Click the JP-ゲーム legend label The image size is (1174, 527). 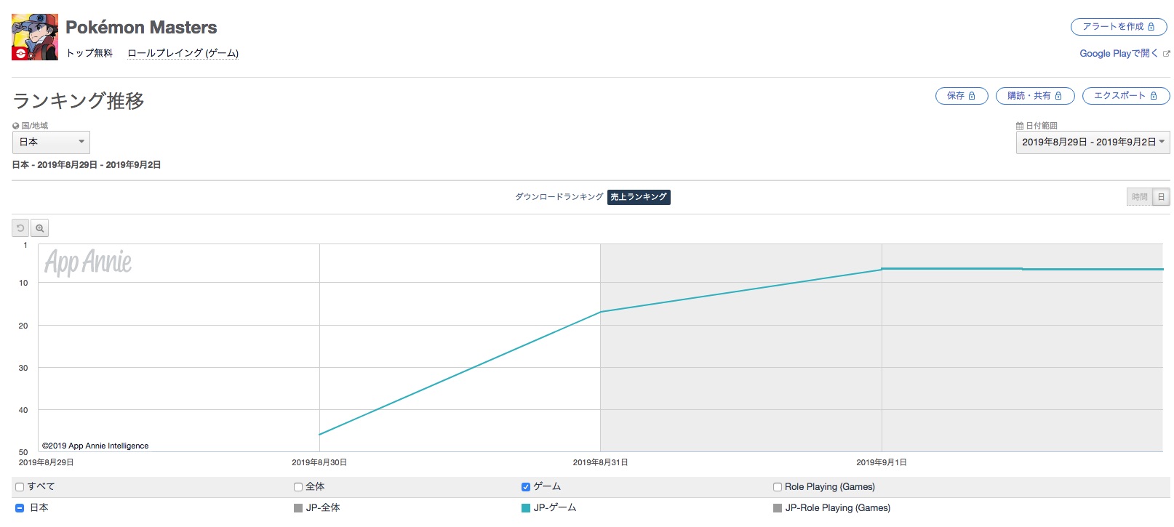[555, 508]
